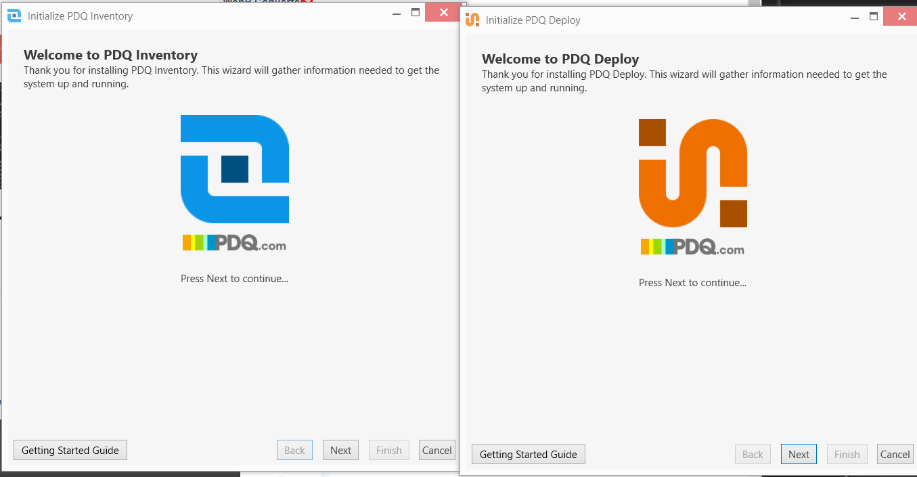Click the PDQ Inventory title bar icon

point(14,16)
